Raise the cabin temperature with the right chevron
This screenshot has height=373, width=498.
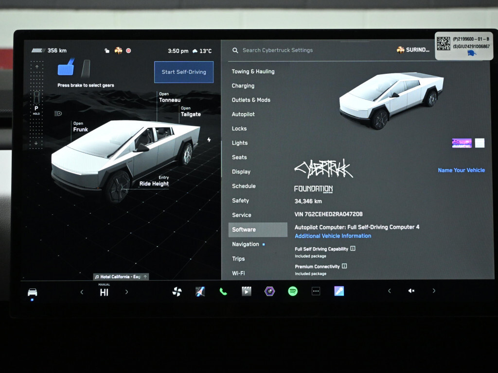pyautogui.click(x=127, y=292)
